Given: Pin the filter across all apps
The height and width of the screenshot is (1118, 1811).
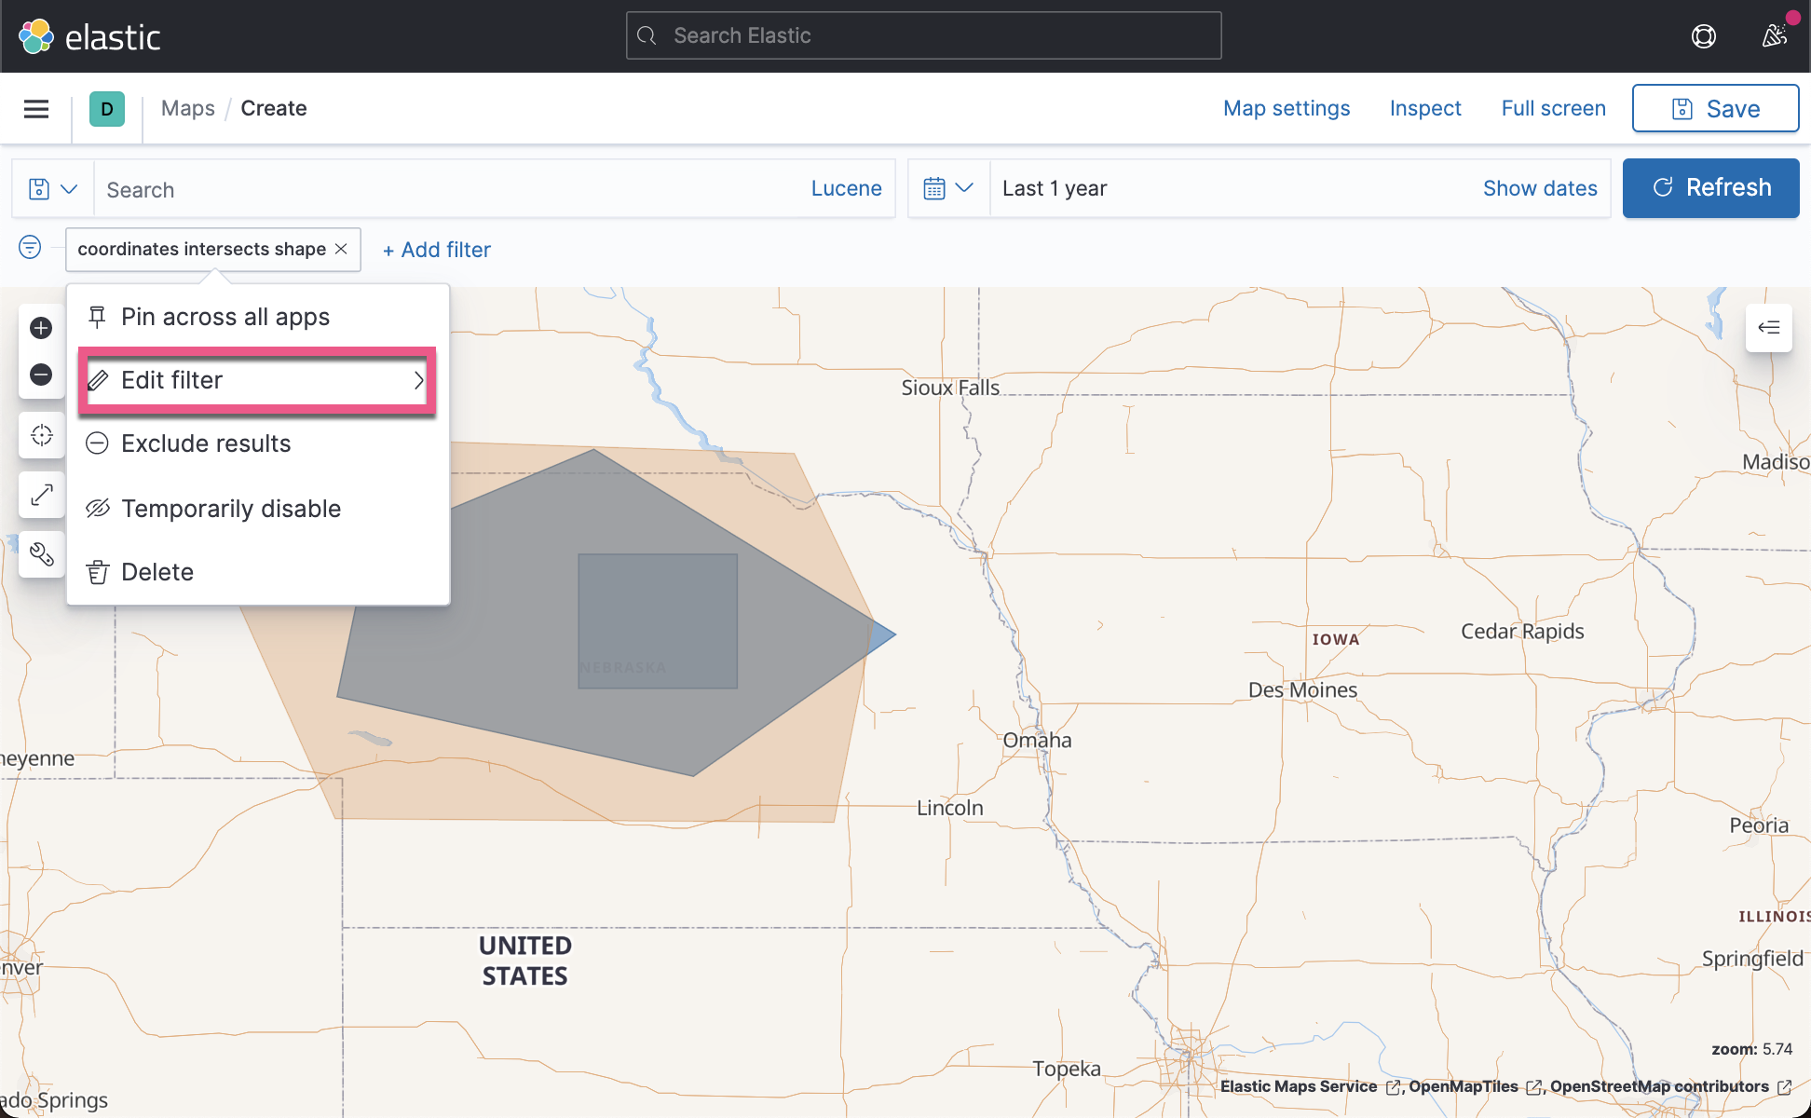Looking at the screenshot, I should [x=225, y=317].
